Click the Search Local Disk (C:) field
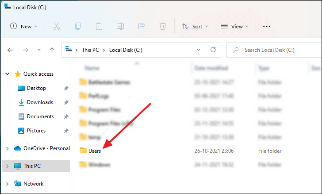 tap(274, 50)
